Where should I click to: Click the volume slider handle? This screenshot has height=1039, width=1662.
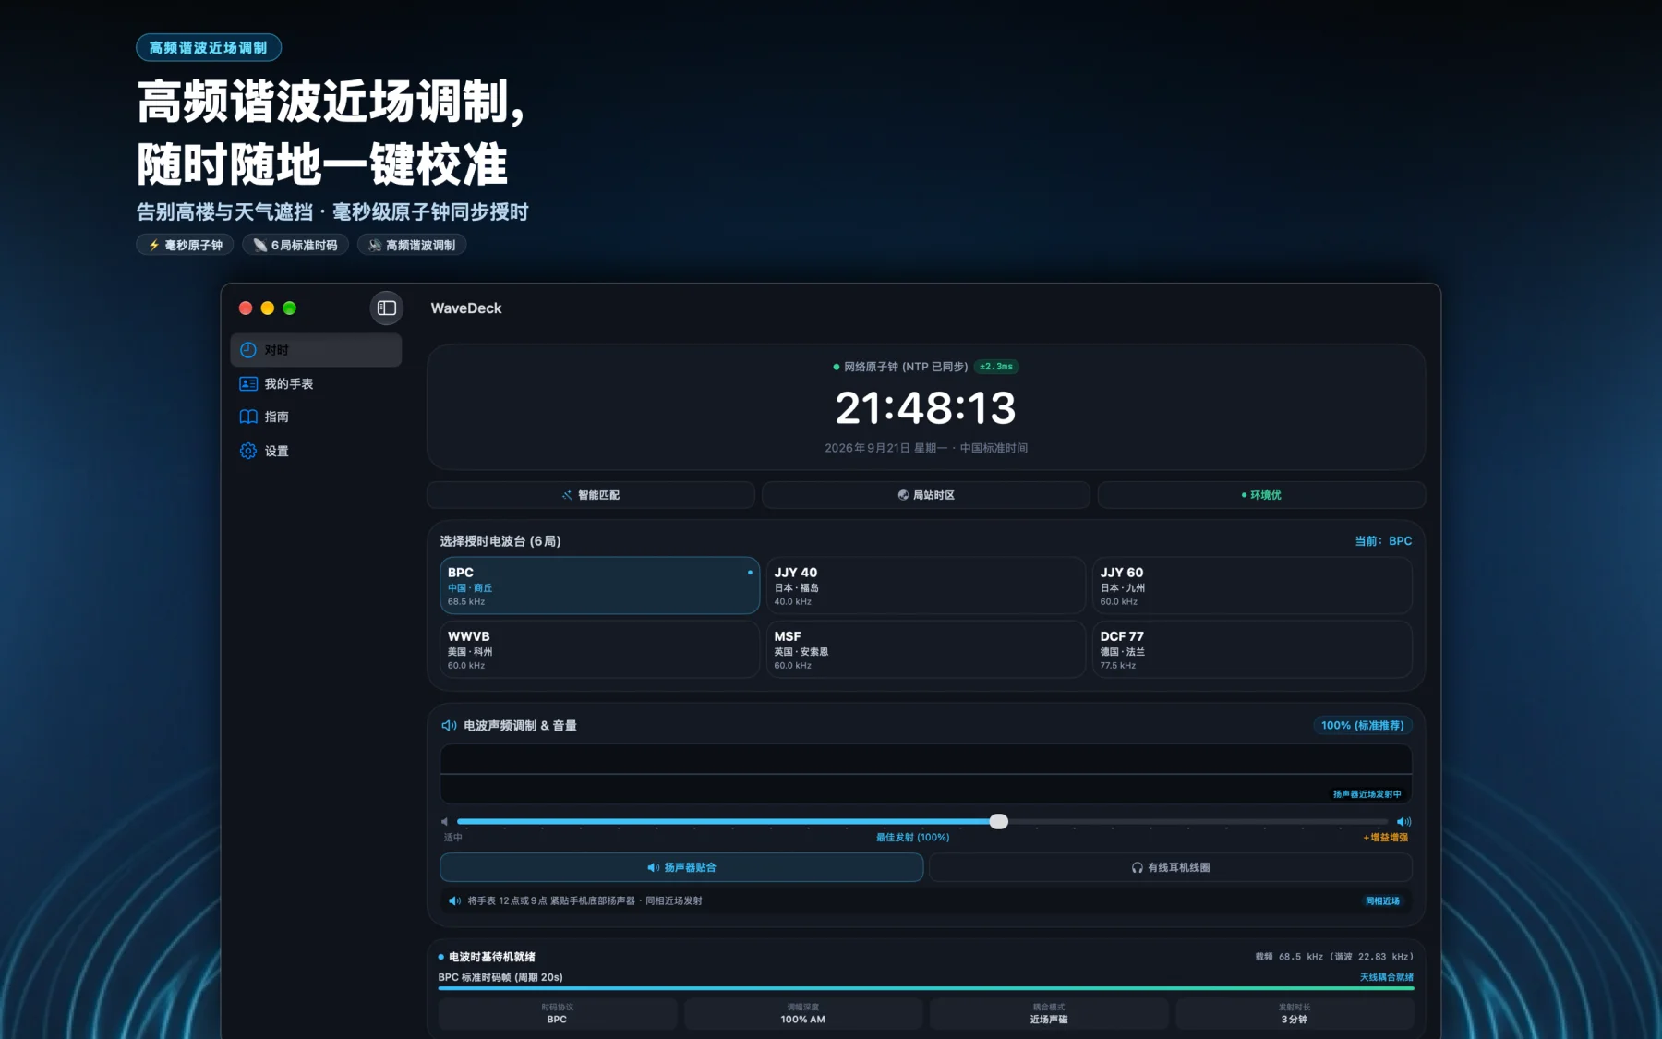point(998,821)
